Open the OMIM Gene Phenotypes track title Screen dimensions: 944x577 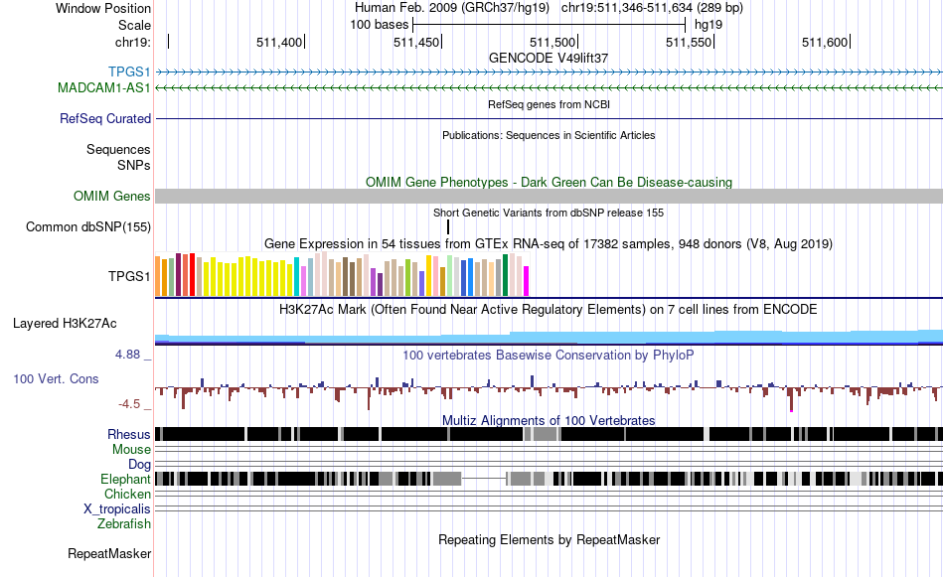tap(549, 183)
